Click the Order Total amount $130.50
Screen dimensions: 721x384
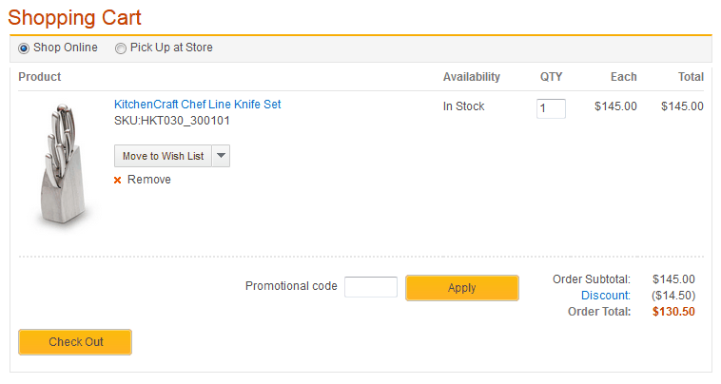pos(673,312)
